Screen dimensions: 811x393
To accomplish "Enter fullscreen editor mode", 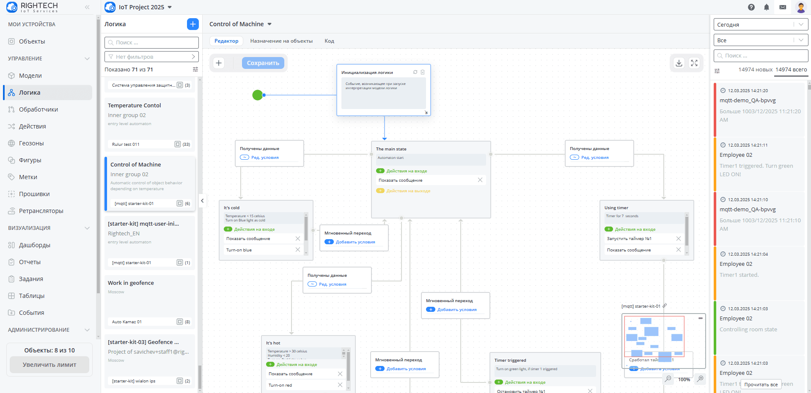I will (x=694, y=63).
